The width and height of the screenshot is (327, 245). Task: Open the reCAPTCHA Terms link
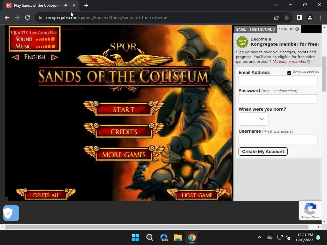[x=316, y=217]
